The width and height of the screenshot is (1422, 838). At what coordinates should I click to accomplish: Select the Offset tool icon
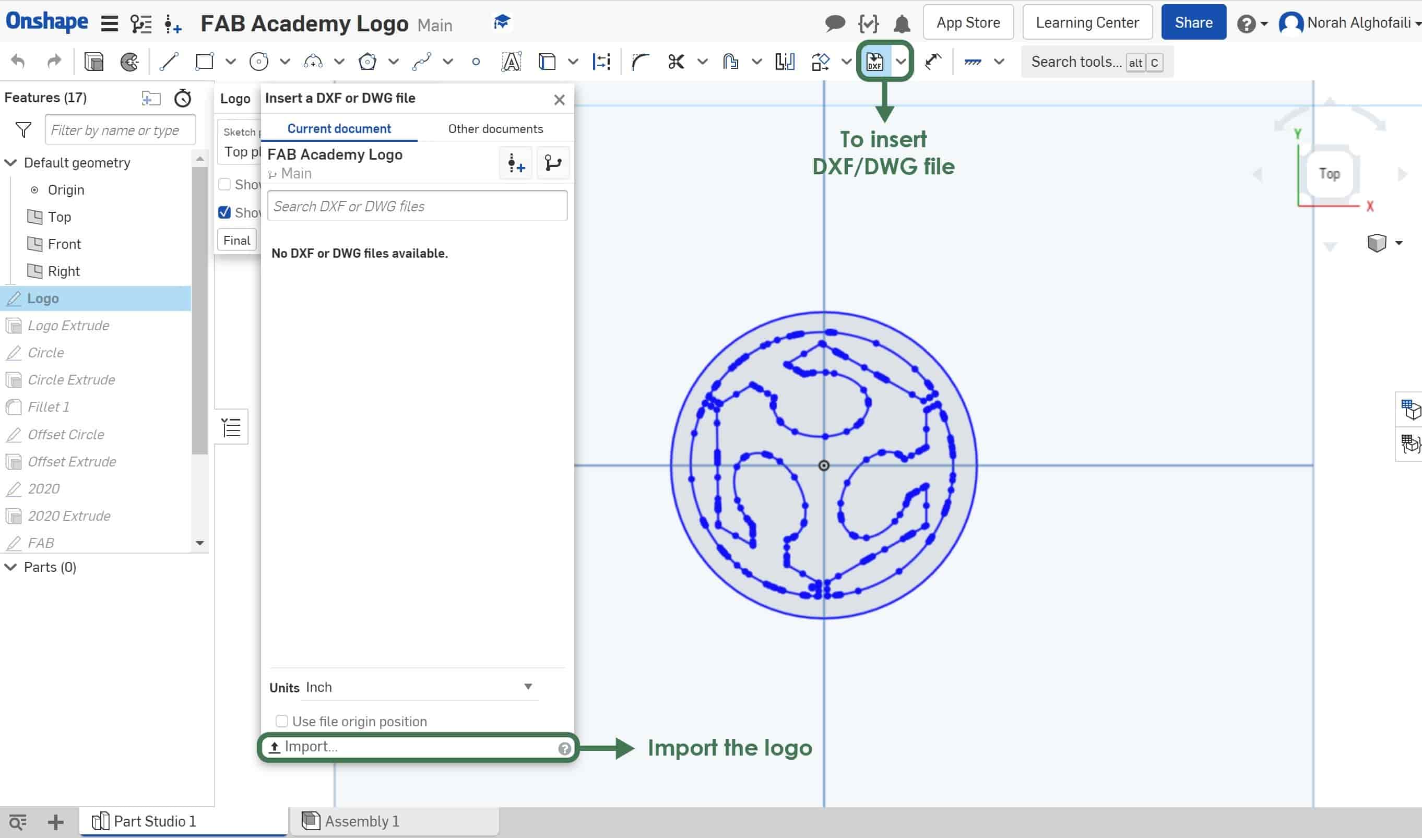(x=730, y=61)
